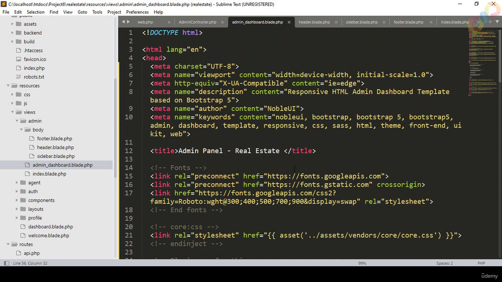Close the header.blade.php tab
The width and height of the screenshot is (502, 282).
pos(336,22)
